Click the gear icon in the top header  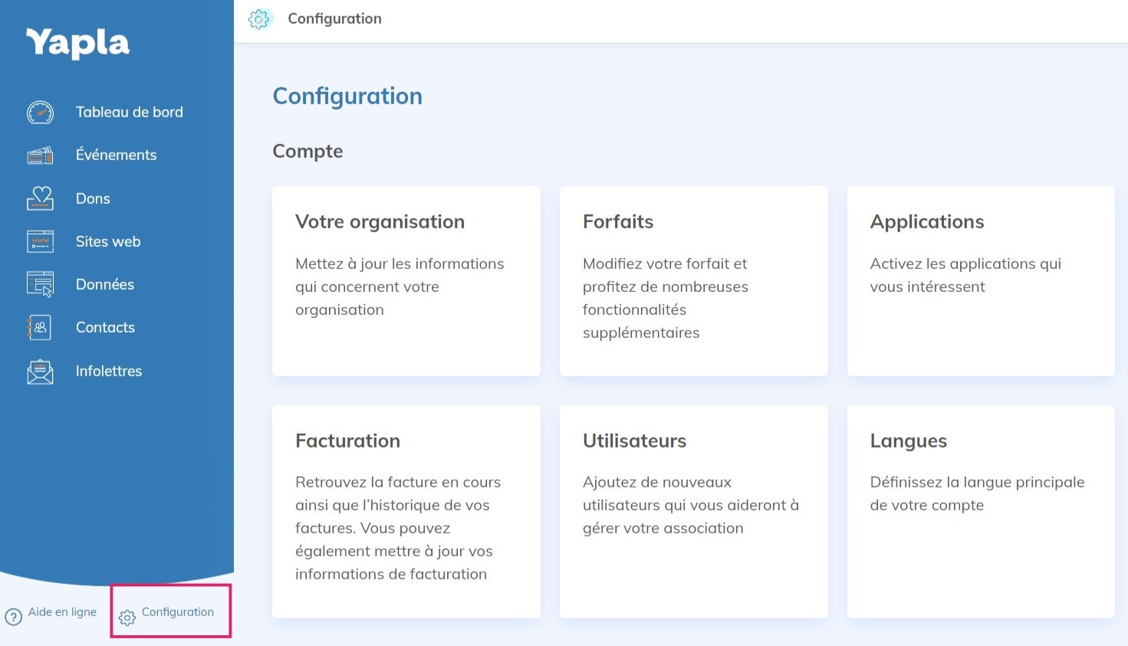pos(260,19)
